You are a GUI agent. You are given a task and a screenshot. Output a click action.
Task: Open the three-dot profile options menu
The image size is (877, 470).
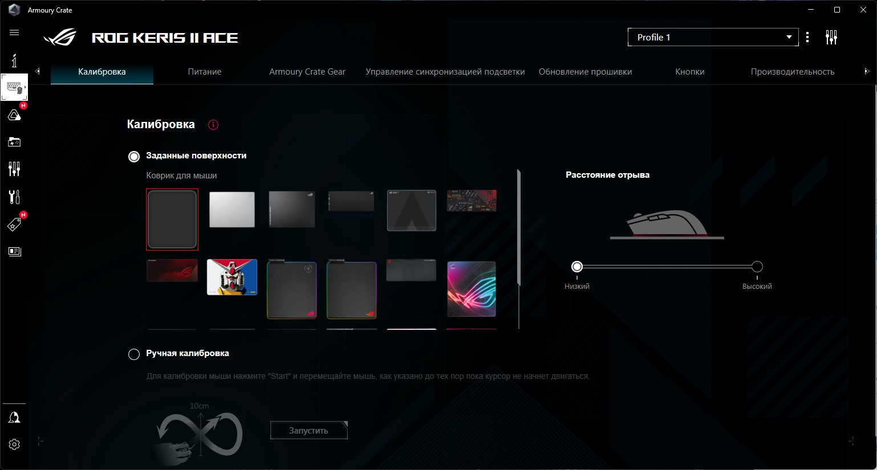[x=807, y=38]
